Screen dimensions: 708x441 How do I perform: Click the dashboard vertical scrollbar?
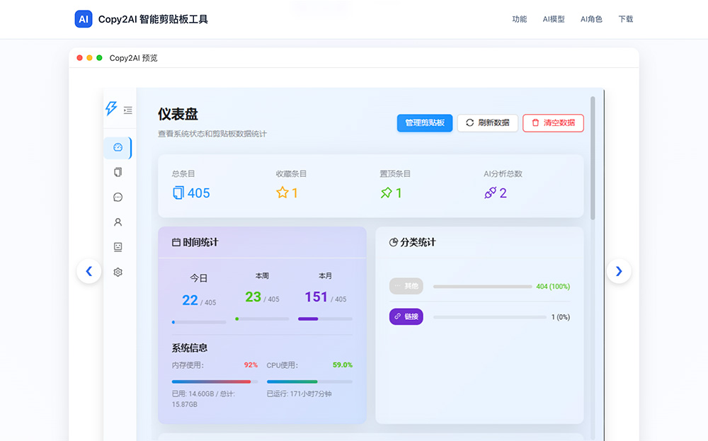coord(593,158)
